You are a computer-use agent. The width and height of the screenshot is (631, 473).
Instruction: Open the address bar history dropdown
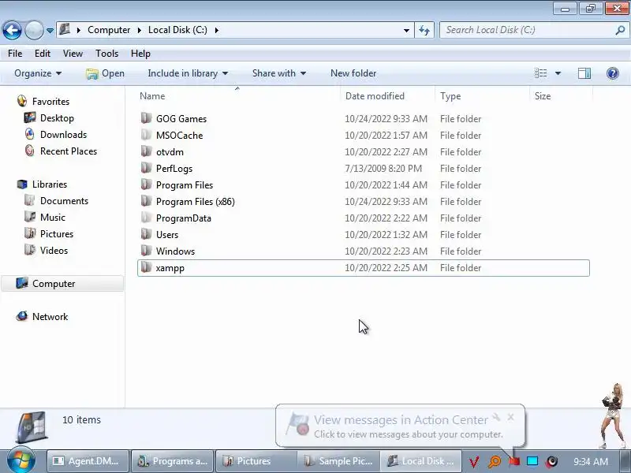point(406,30)
